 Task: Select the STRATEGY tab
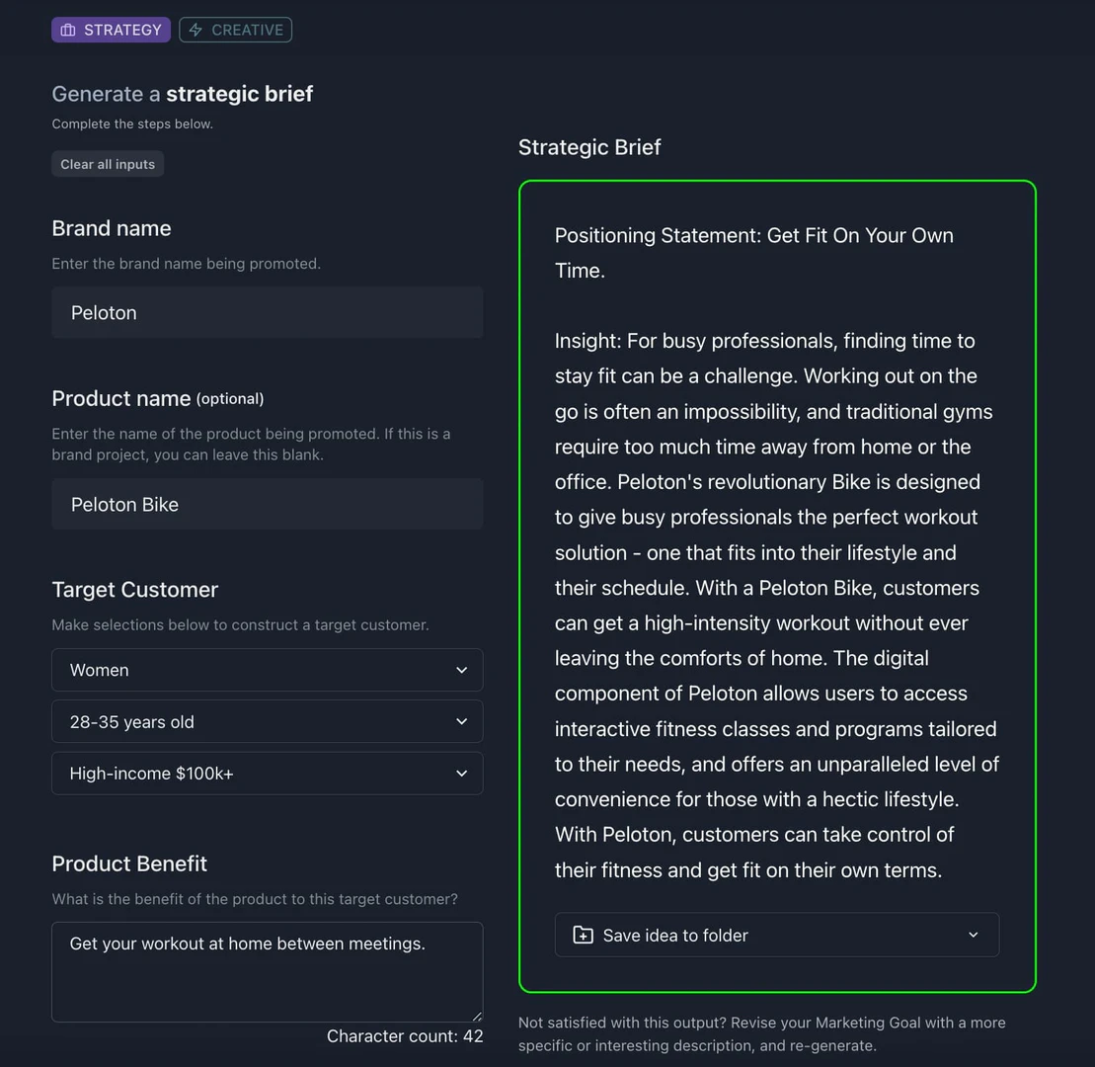[111, 30]
